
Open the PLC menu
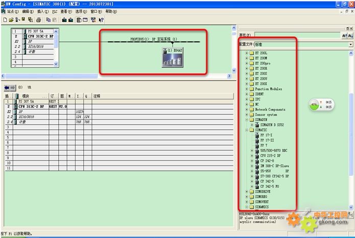click(54, 11)
